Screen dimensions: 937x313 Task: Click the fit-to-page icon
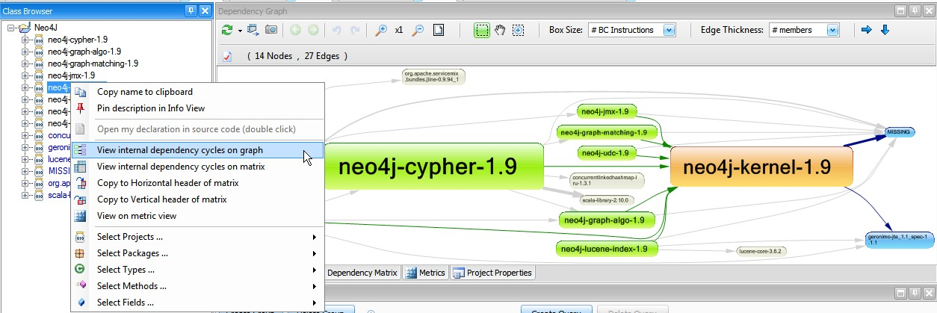[x=439, y=30]
